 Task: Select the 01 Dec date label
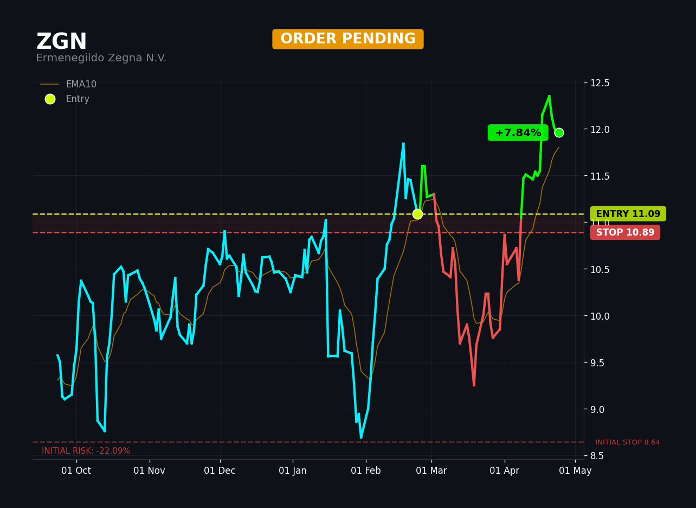220,471
